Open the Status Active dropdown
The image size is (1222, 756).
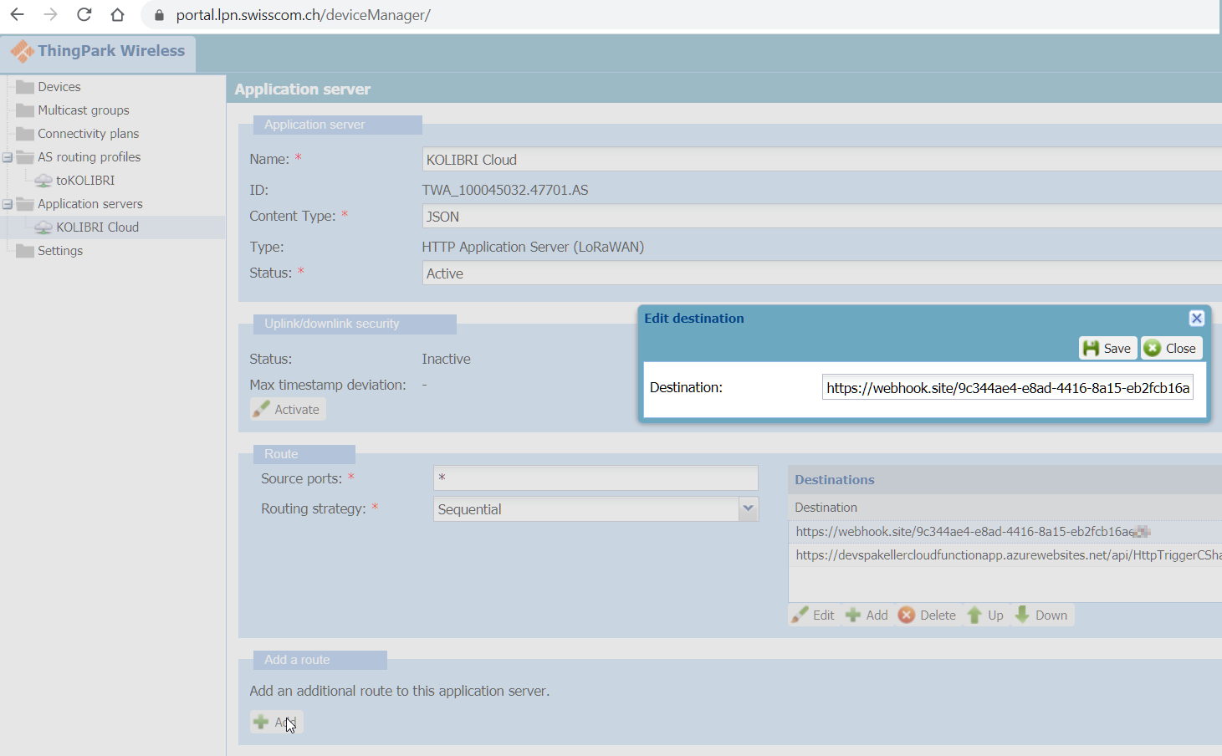click(821, 273)
